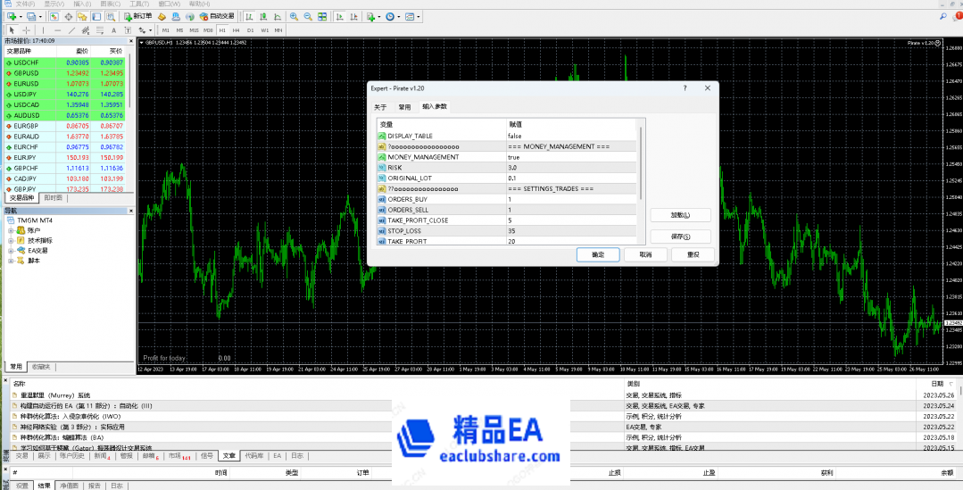This screenshot has height=490, width=963.
Task: Click the RISK value field 3.0
Action: (571, 168)
